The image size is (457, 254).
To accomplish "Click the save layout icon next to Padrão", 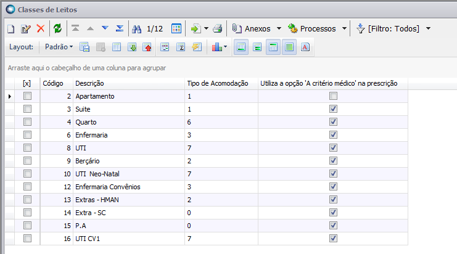I will pos(84,47).
